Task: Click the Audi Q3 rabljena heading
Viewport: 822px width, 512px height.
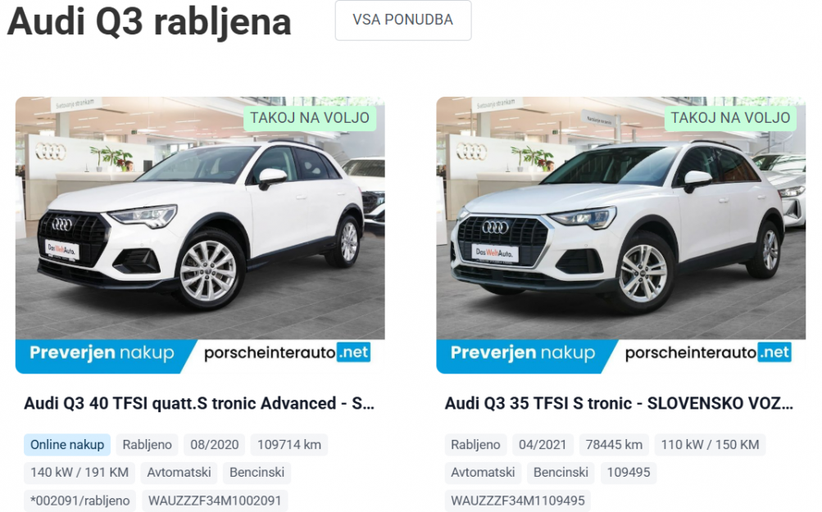Action: 149,22
